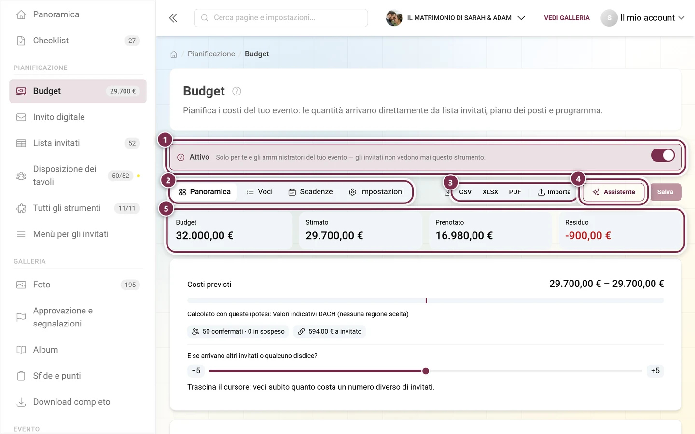Click the Approvazione e segnalazioni flag icon

(x=21, y=317)
